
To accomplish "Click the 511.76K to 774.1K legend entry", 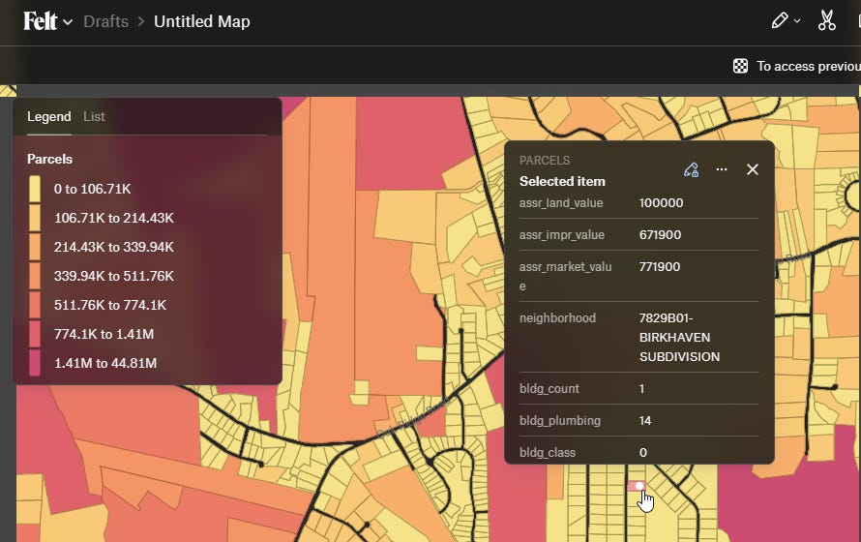I will pos(110,305).
